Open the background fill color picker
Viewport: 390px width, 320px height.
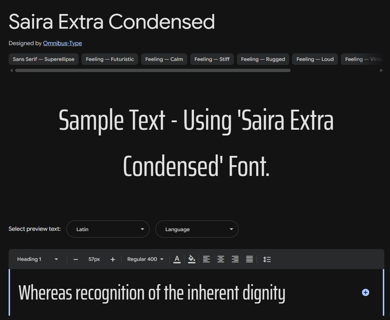point(192,259)
